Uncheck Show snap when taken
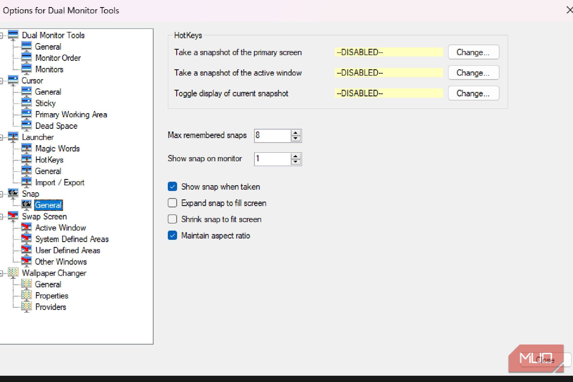 pos(172,187)
